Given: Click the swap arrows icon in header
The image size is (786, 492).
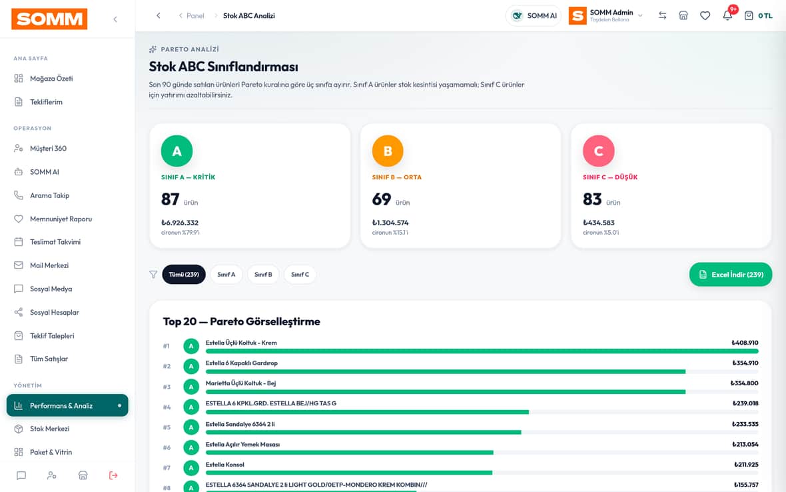Looking at the screenshot, I should tap(662, 15).
